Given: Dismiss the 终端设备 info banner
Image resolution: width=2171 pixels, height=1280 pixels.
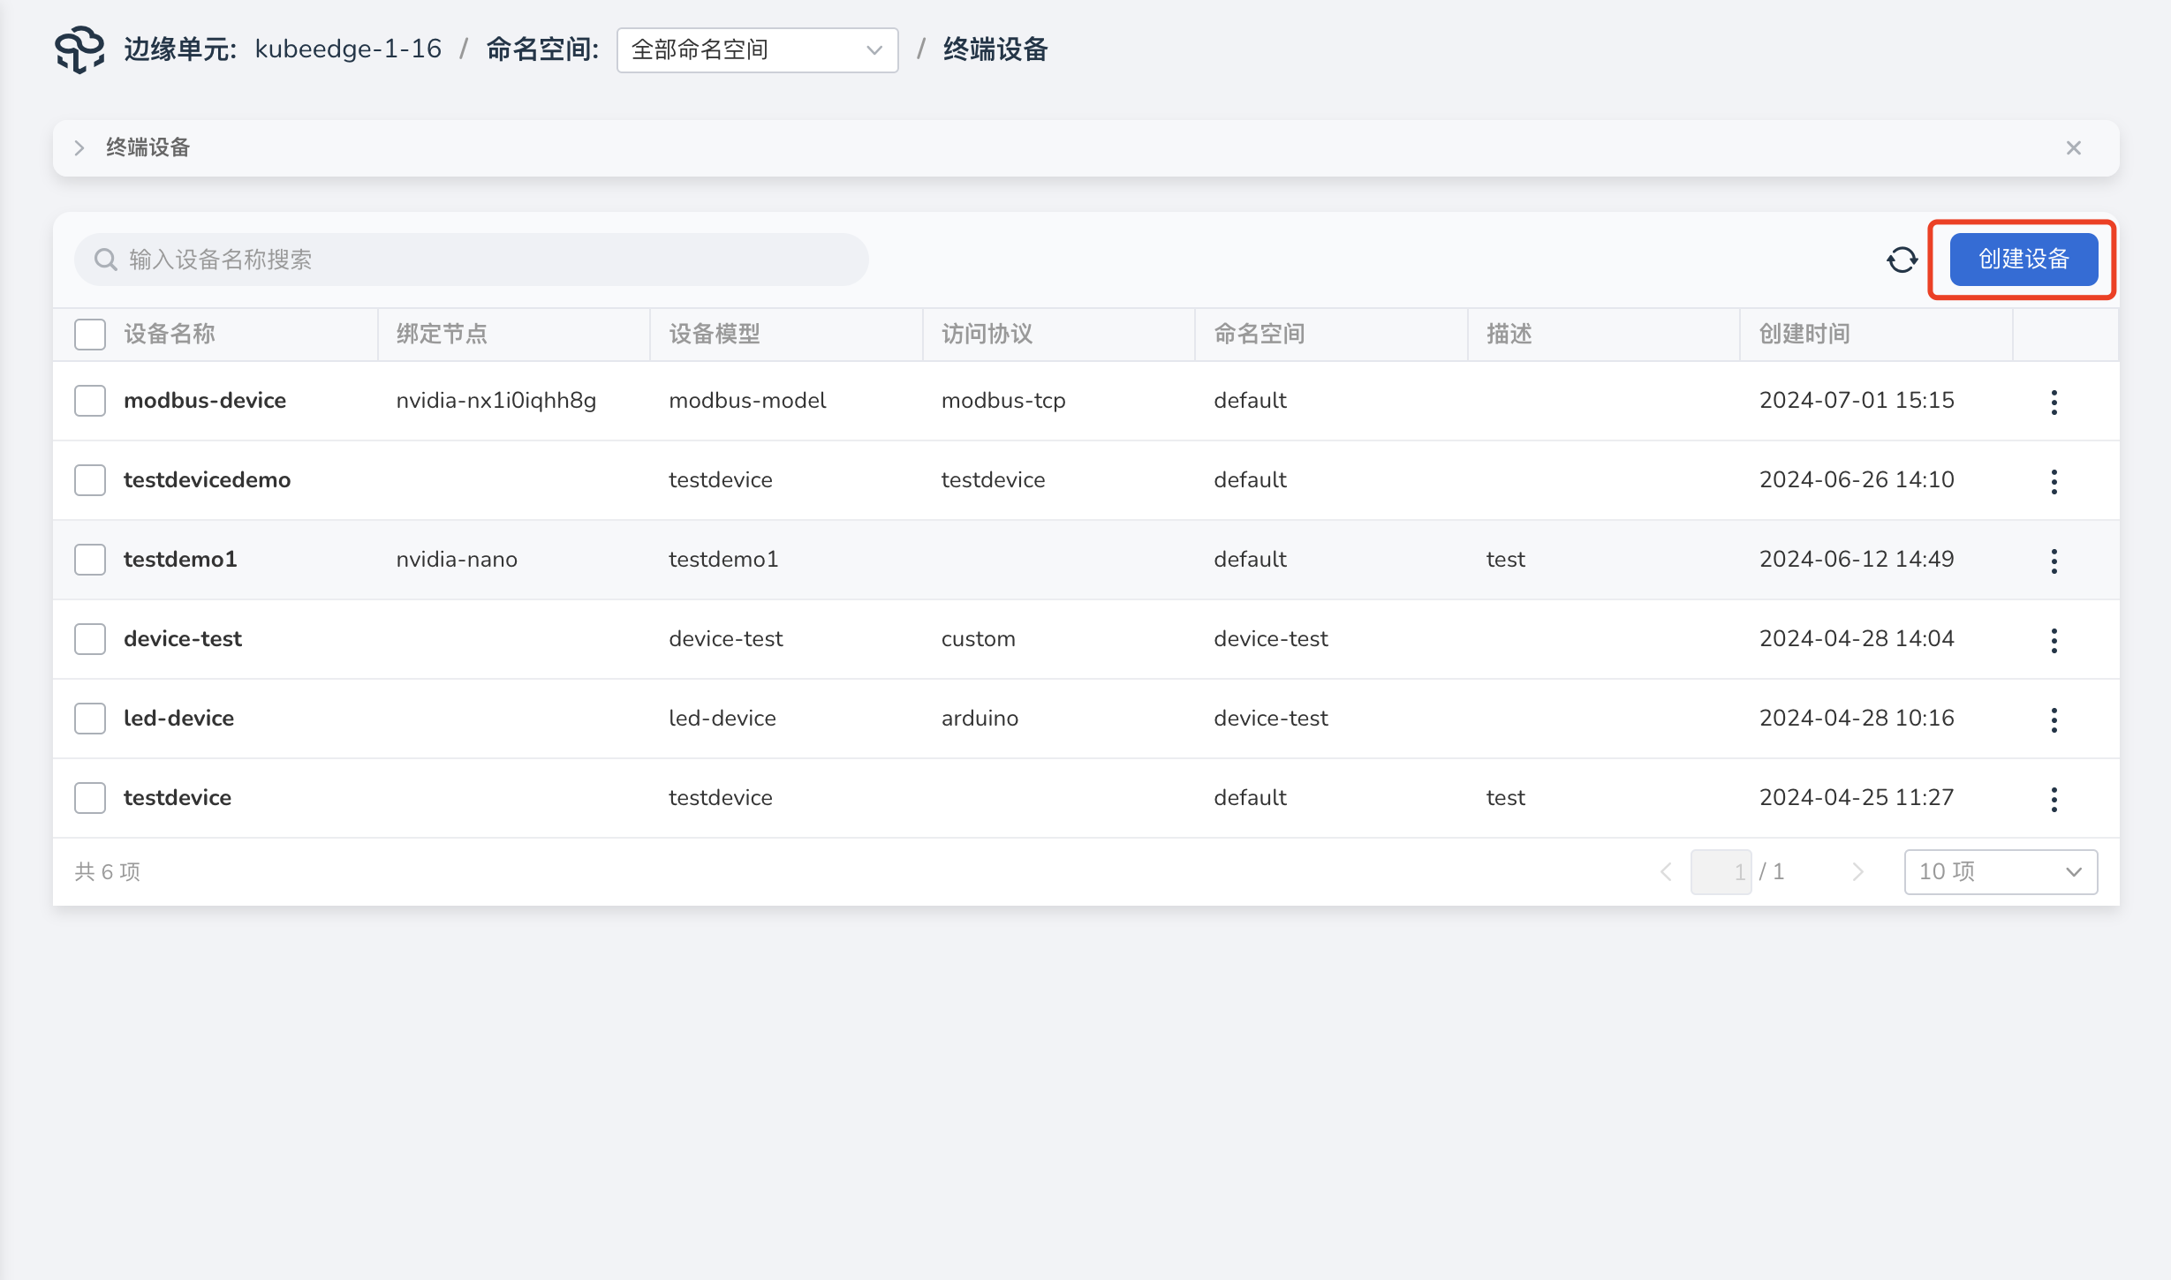Looking at the screenshot, I should tap(2073, 147).
